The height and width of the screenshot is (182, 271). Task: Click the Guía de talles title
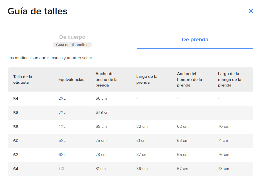point(37,11)
